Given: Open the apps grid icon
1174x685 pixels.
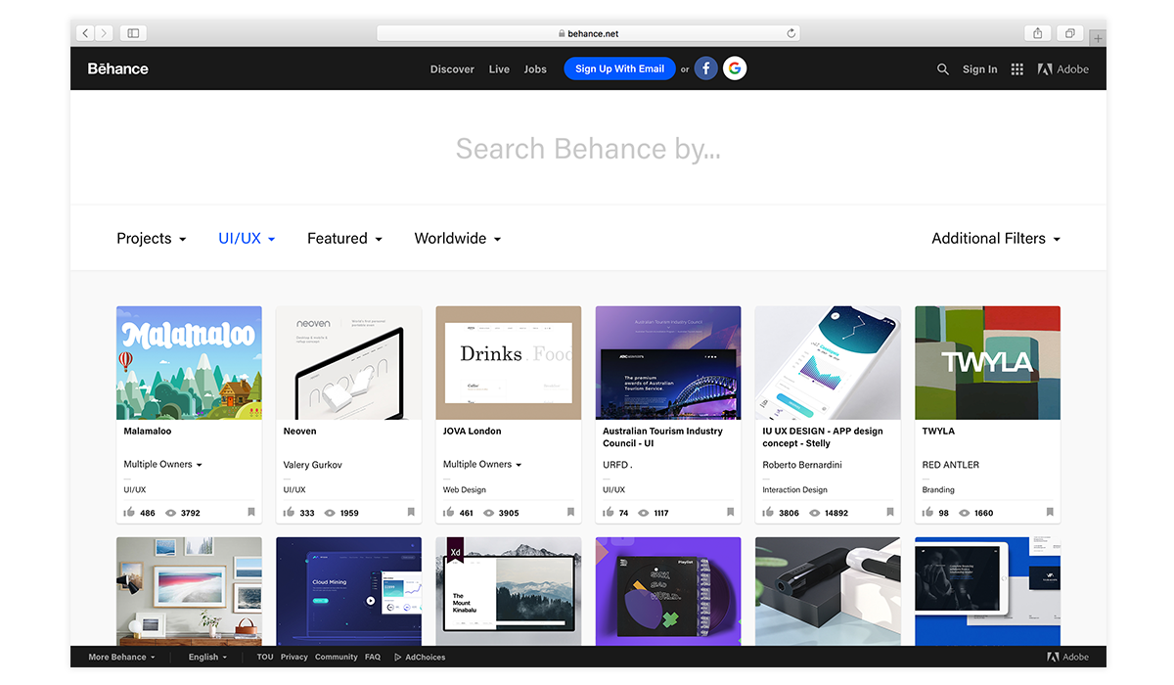Looking at the screenshot, I should (x=1017, y=69).
